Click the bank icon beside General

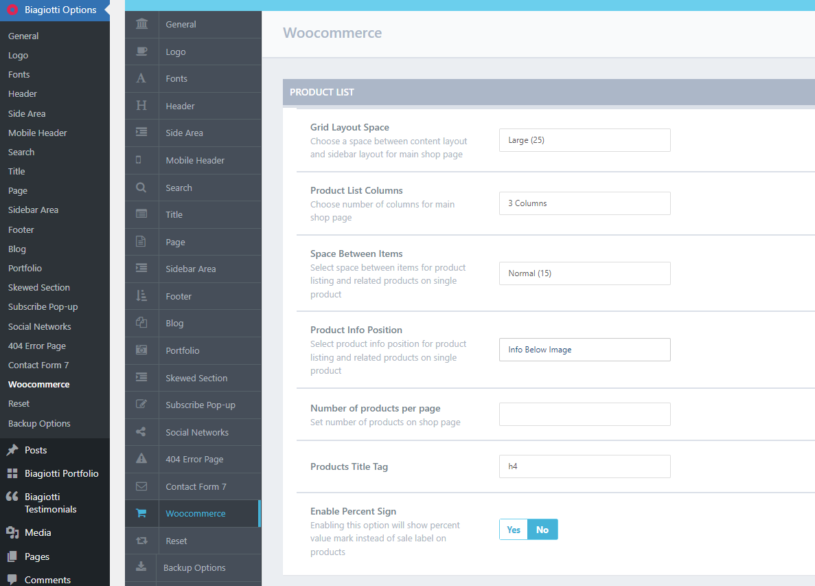[x=141, y=24]
